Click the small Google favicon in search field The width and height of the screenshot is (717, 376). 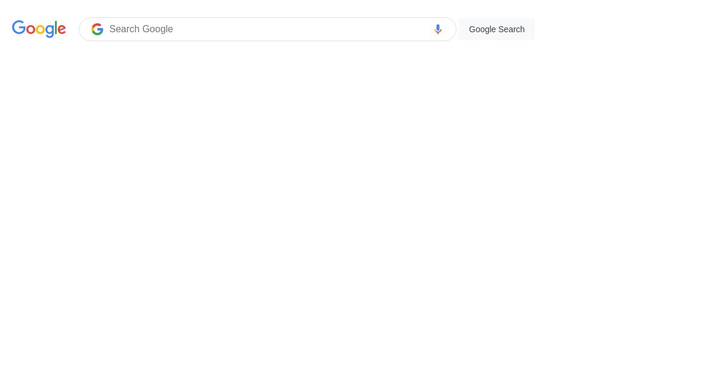97,29
